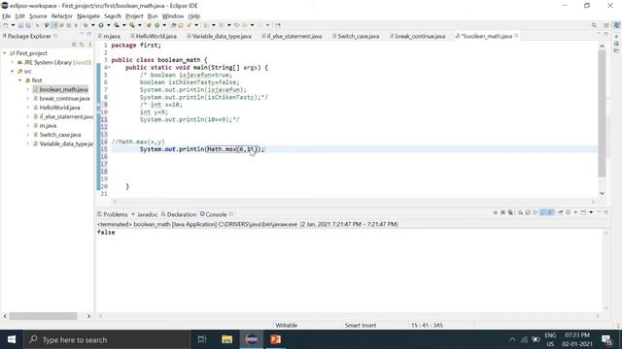Open the Refactor menu
This screenshot has height=349, width=622.
coord(61,16)
